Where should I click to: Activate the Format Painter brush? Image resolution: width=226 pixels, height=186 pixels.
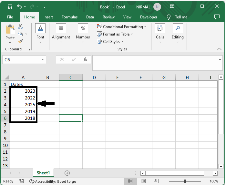(x=20, y=41)
